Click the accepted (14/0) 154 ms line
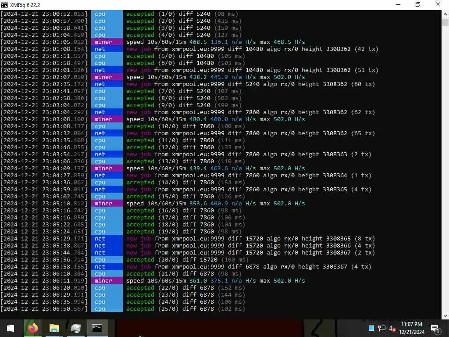 (123, 182)
